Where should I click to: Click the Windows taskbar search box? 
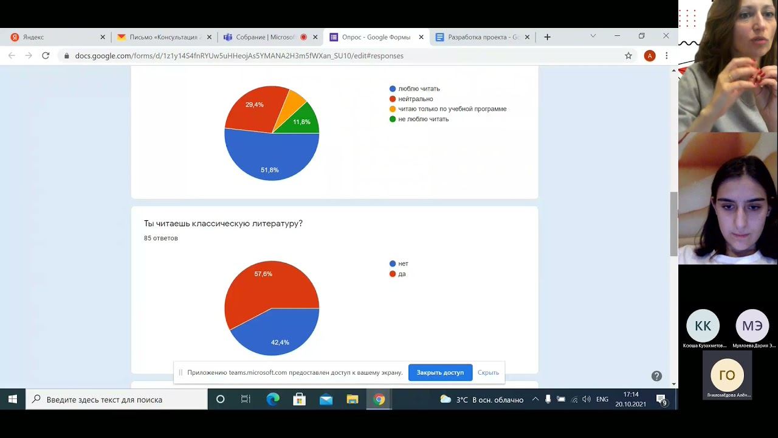[117, 400]
